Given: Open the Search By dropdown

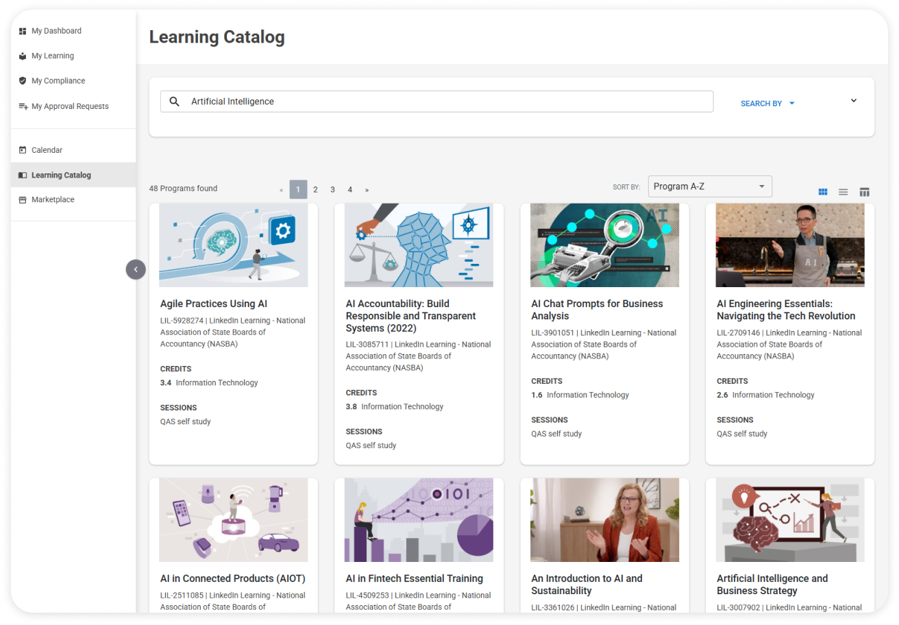Looking at the screenshot, I should pyautogui.click(x=767, y=103).
